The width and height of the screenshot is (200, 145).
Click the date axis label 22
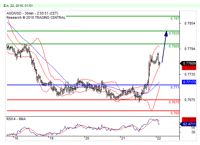tap(159, 138)
